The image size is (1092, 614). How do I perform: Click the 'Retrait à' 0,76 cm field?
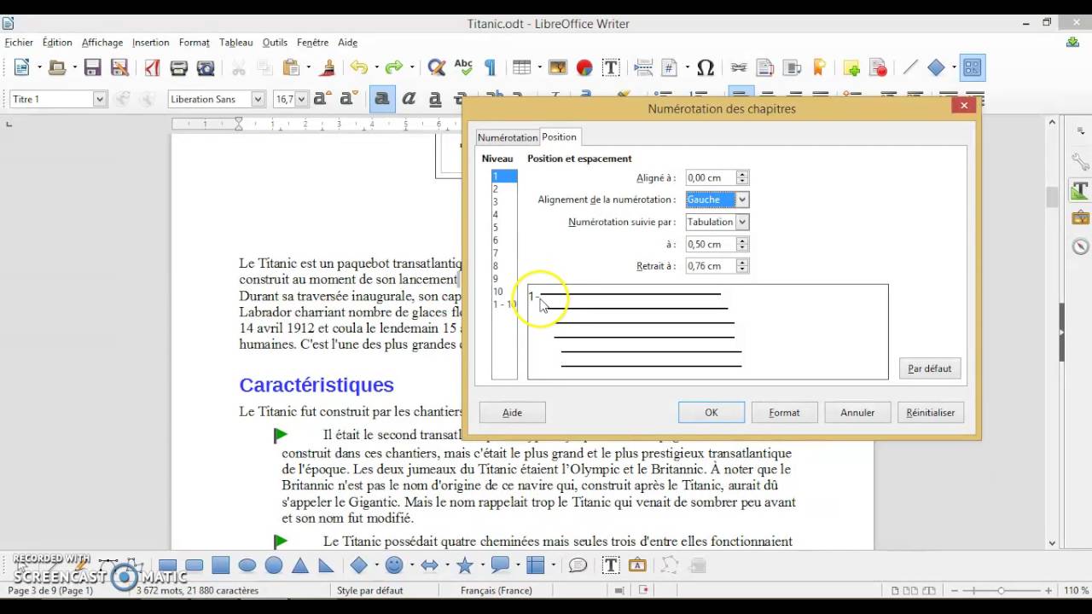coord(711,266)
